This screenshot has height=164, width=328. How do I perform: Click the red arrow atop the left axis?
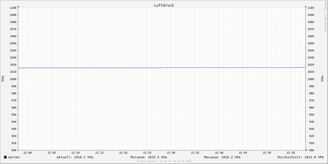pyautogui.click(x=18, y=6)
